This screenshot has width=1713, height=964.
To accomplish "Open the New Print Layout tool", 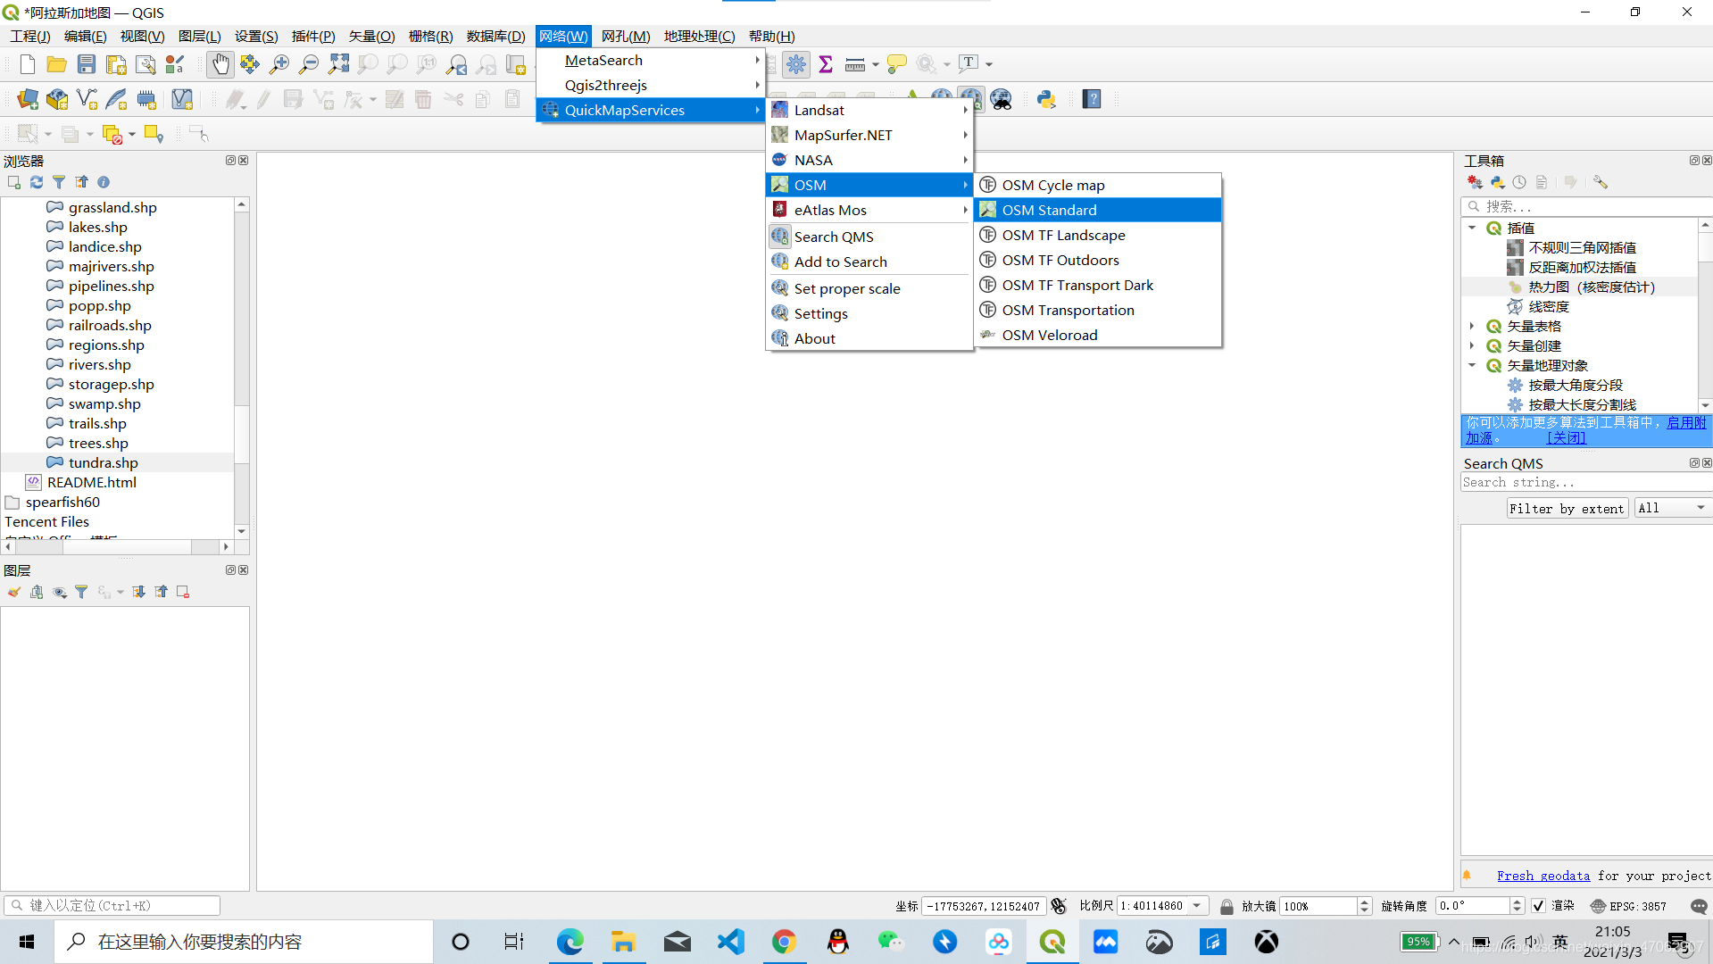I will point(116,64).
